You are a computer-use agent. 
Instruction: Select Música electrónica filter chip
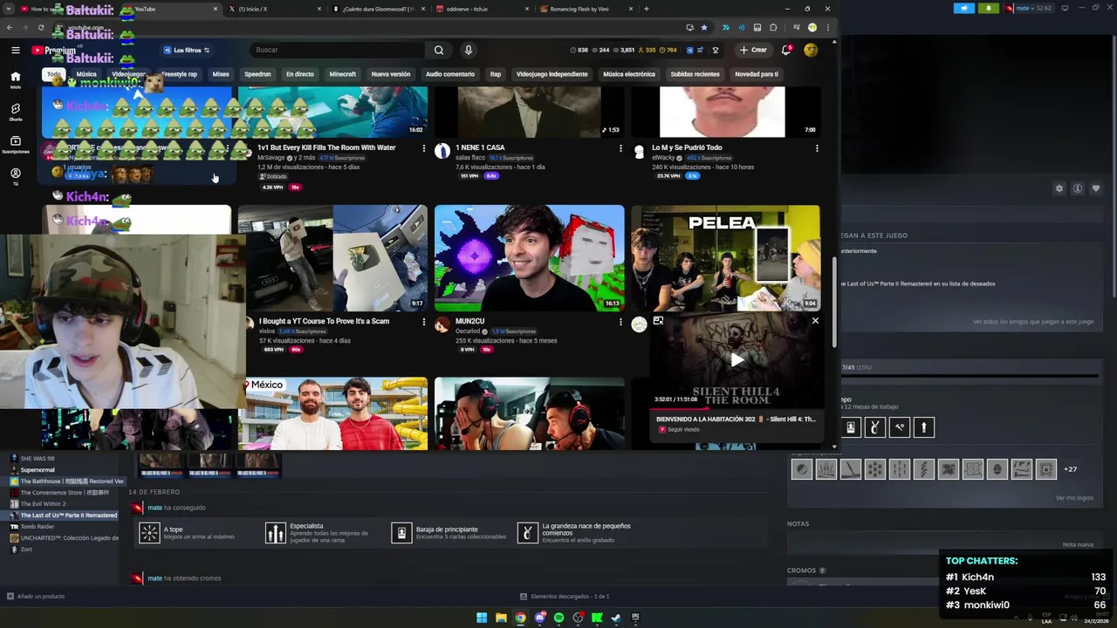point(628,74)
